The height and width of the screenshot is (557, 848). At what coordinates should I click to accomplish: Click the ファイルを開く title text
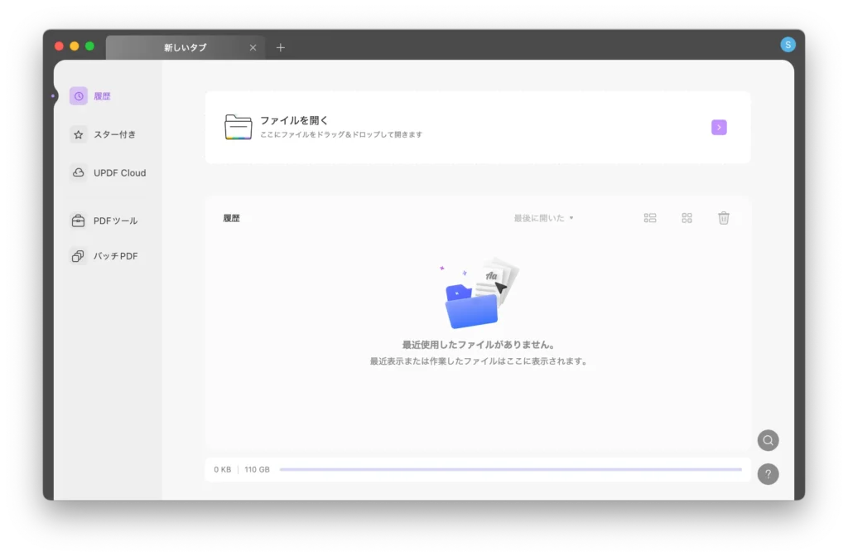(x=295, y=120)
